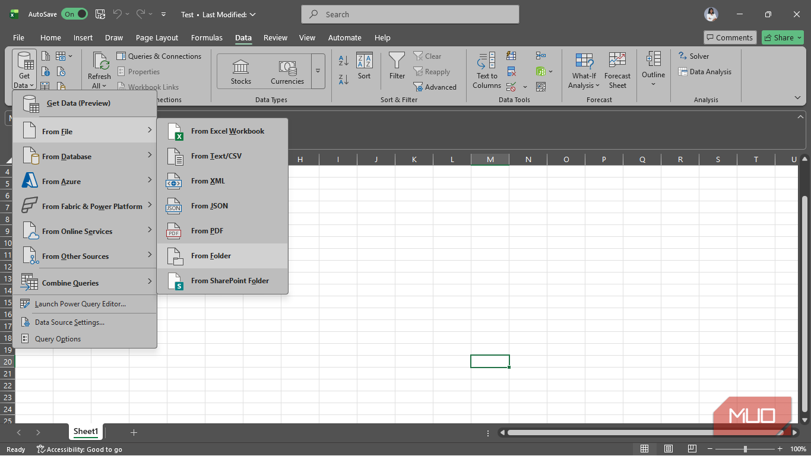
Task: Switch to the Home tab
Action: (50, 37)
